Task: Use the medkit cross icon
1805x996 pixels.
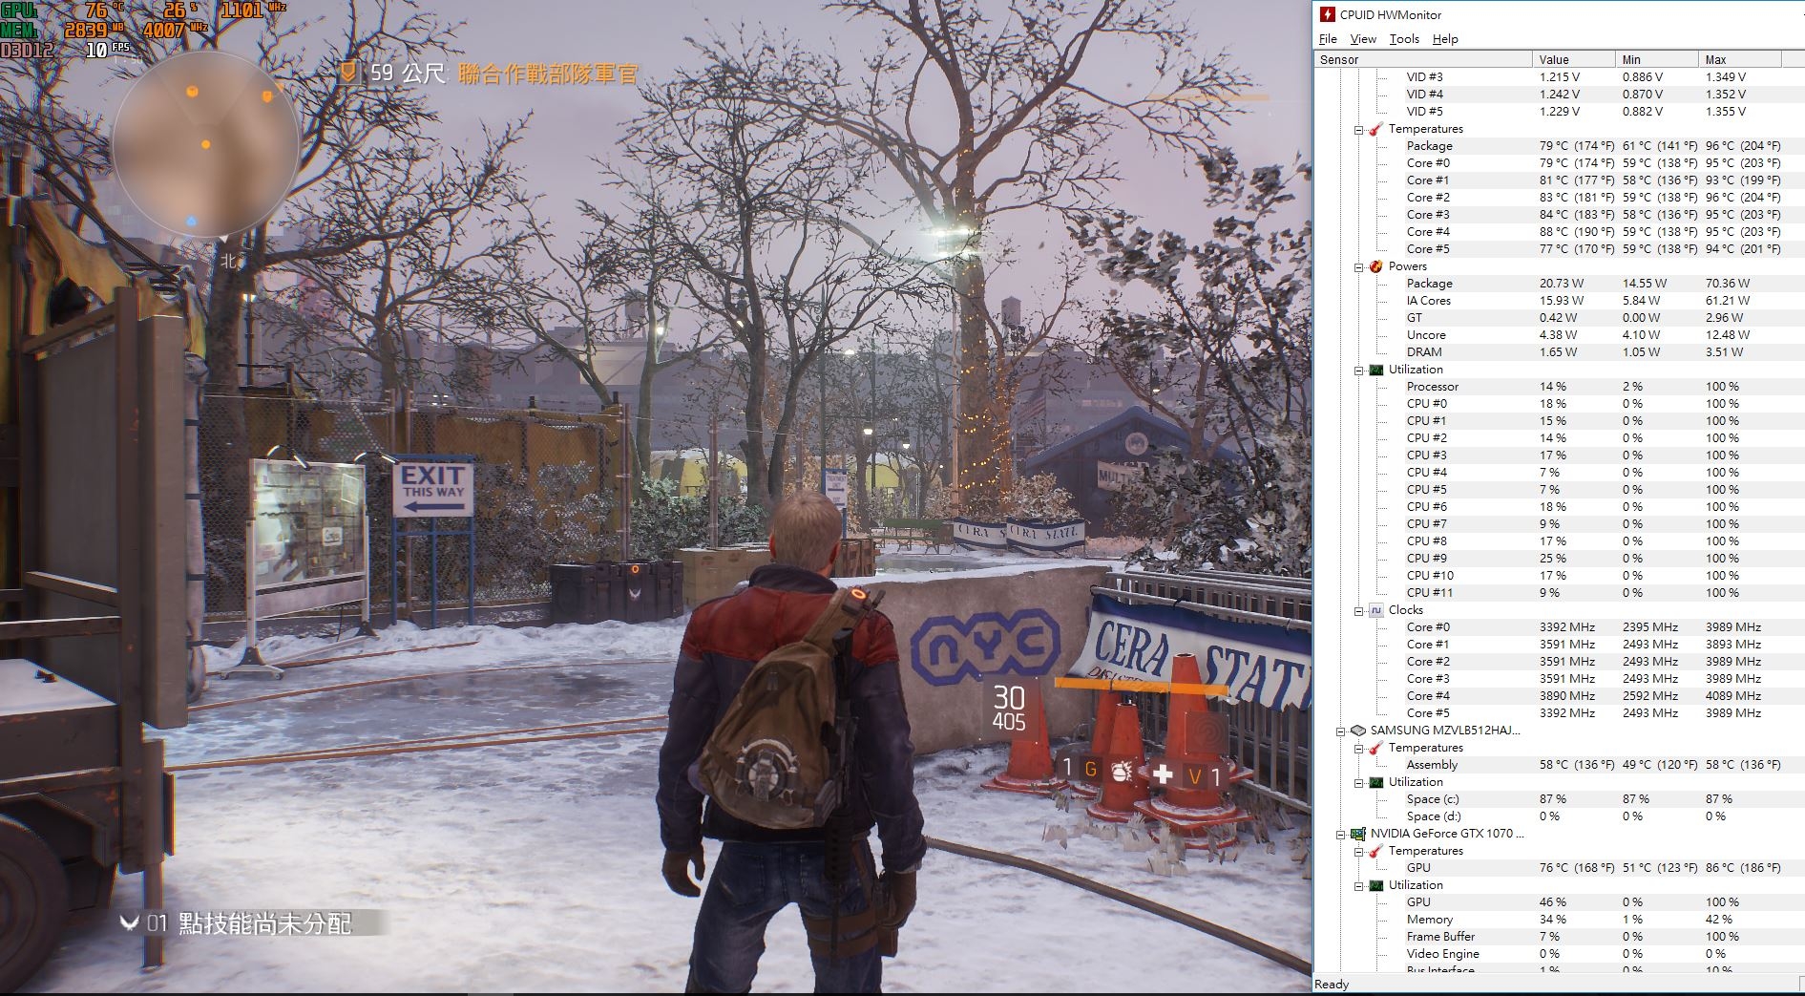Action: [x=1162, y=774]
